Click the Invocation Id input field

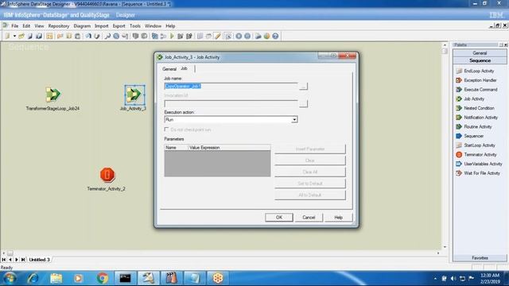pos(231,103)
